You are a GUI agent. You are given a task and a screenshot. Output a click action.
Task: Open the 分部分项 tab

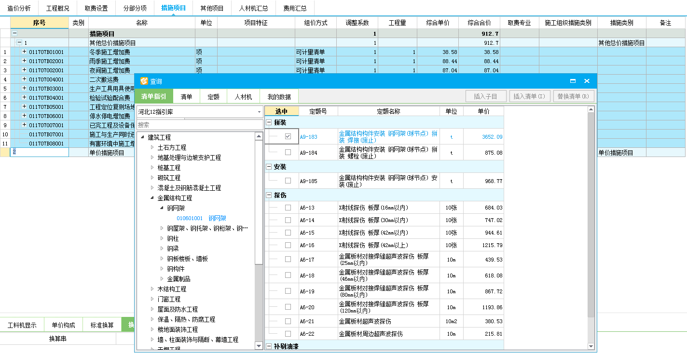point(135,8)
